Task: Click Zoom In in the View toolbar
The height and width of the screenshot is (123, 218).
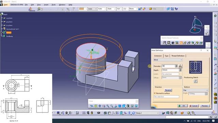Action: [x=108, y=106]
